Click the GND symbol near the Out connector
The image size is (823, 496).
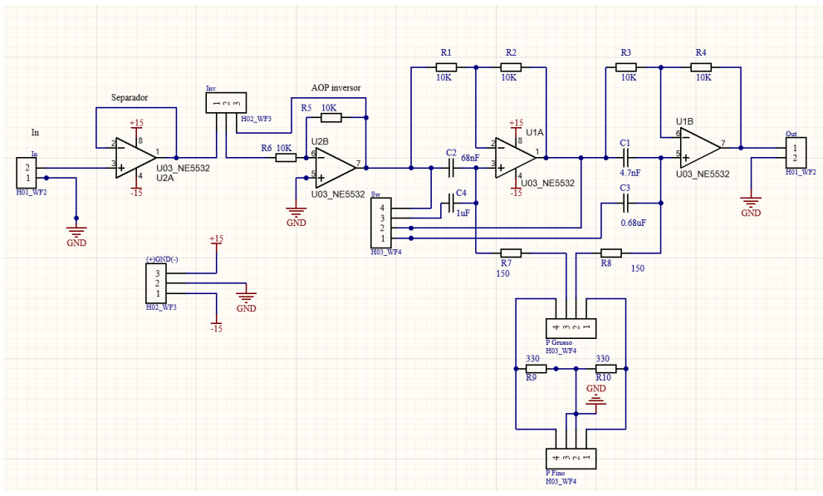point(751,206)
